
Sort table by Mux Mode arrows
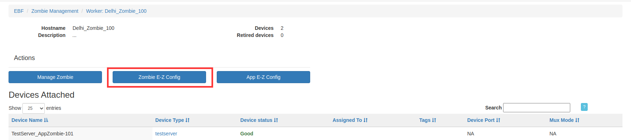[x=577, y=120]
